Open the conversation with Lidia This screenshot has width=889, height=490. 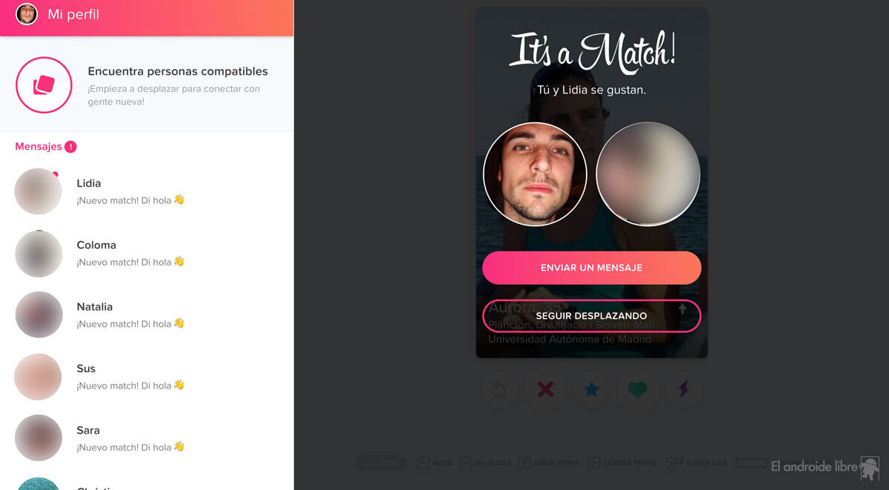(x=147, y=191)
